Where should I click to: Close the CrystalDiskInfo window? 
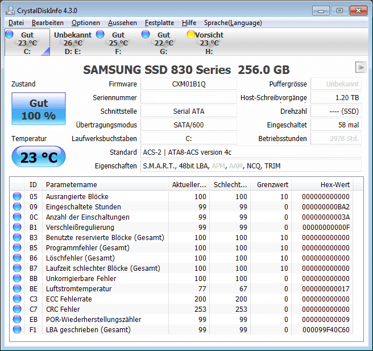pos(358,10)
